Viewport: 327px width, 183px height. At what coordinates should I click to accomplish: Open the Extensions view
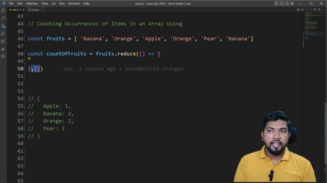point(3,41)
